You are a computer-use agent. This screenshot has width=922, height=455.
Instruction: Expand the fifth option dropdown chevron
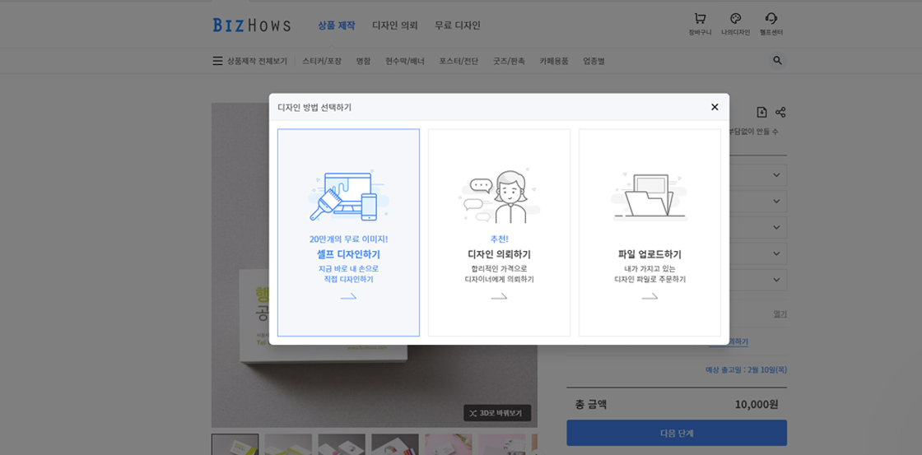(776, 280)
